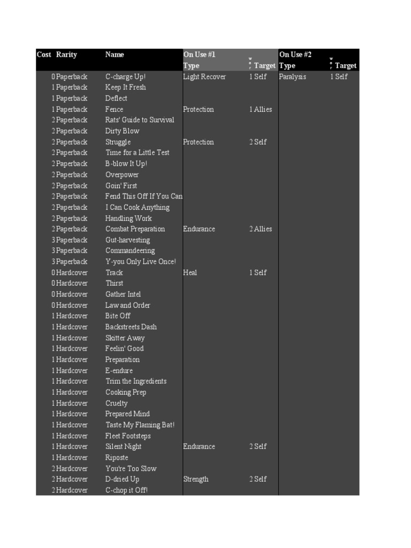Click the Name column header
The image size is (411, 548).
tap(115, 55)
